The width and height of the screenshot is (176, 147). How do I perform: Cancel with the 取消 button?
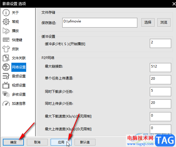[x=37, y=142]
